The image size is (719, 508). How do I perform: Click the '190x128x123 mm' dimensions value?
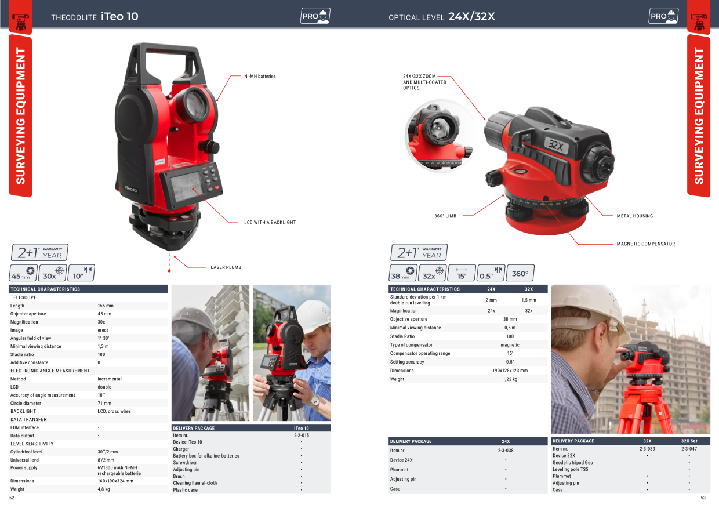click(x=510, y=371)
